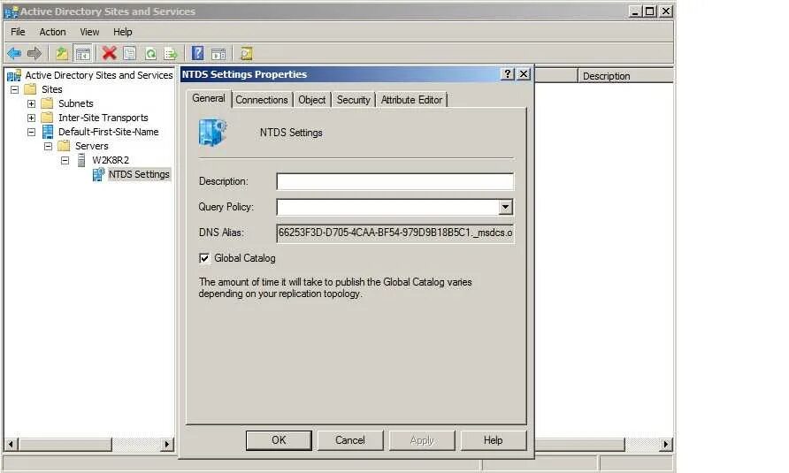Click the Default-First-Site-Name site icon
This screenshot has width=789, height=473.
click(x=48, y=132)
